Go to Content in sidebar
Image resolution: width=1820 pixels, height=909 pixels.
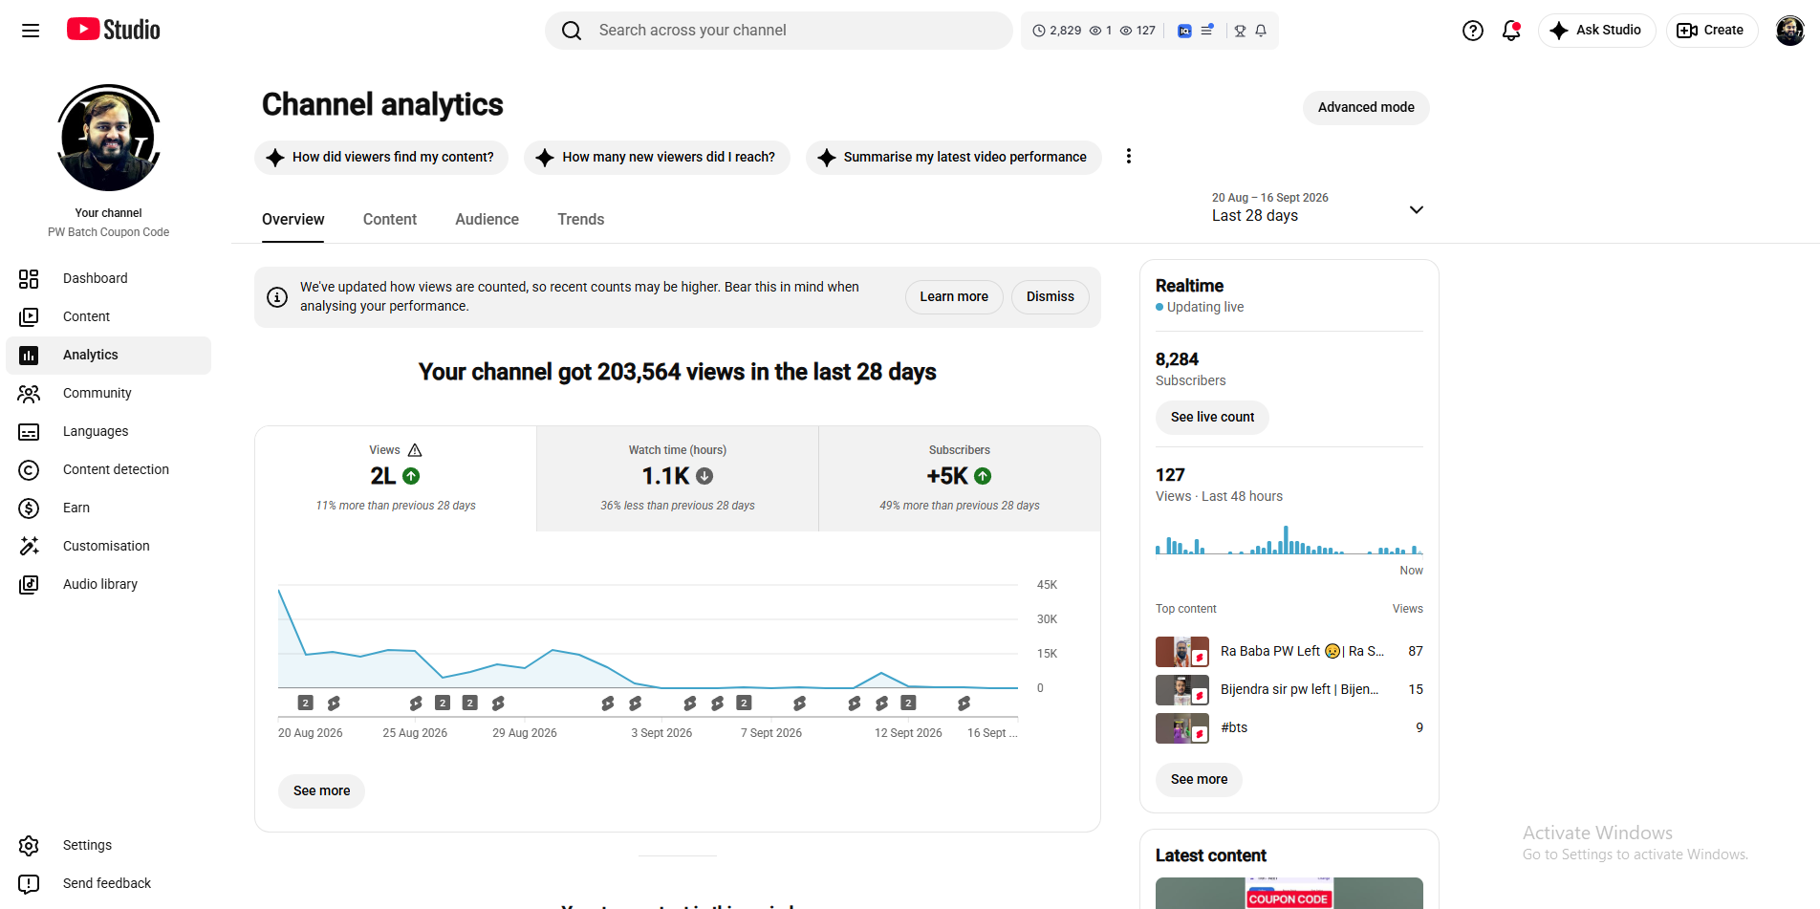(108, 316)
